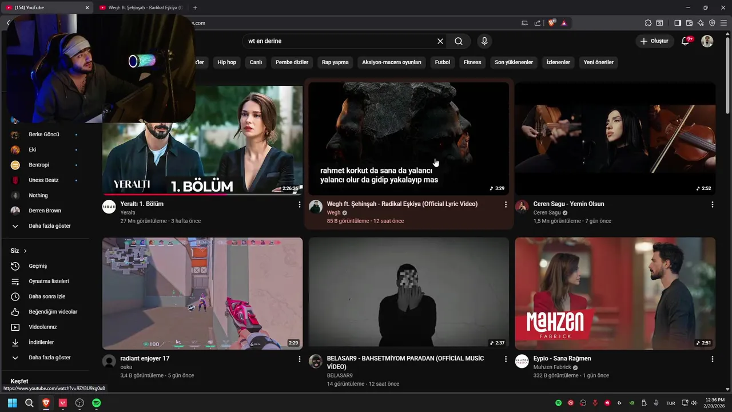
Task: Select the Canlı filter chip
Action: coord(256,62)
